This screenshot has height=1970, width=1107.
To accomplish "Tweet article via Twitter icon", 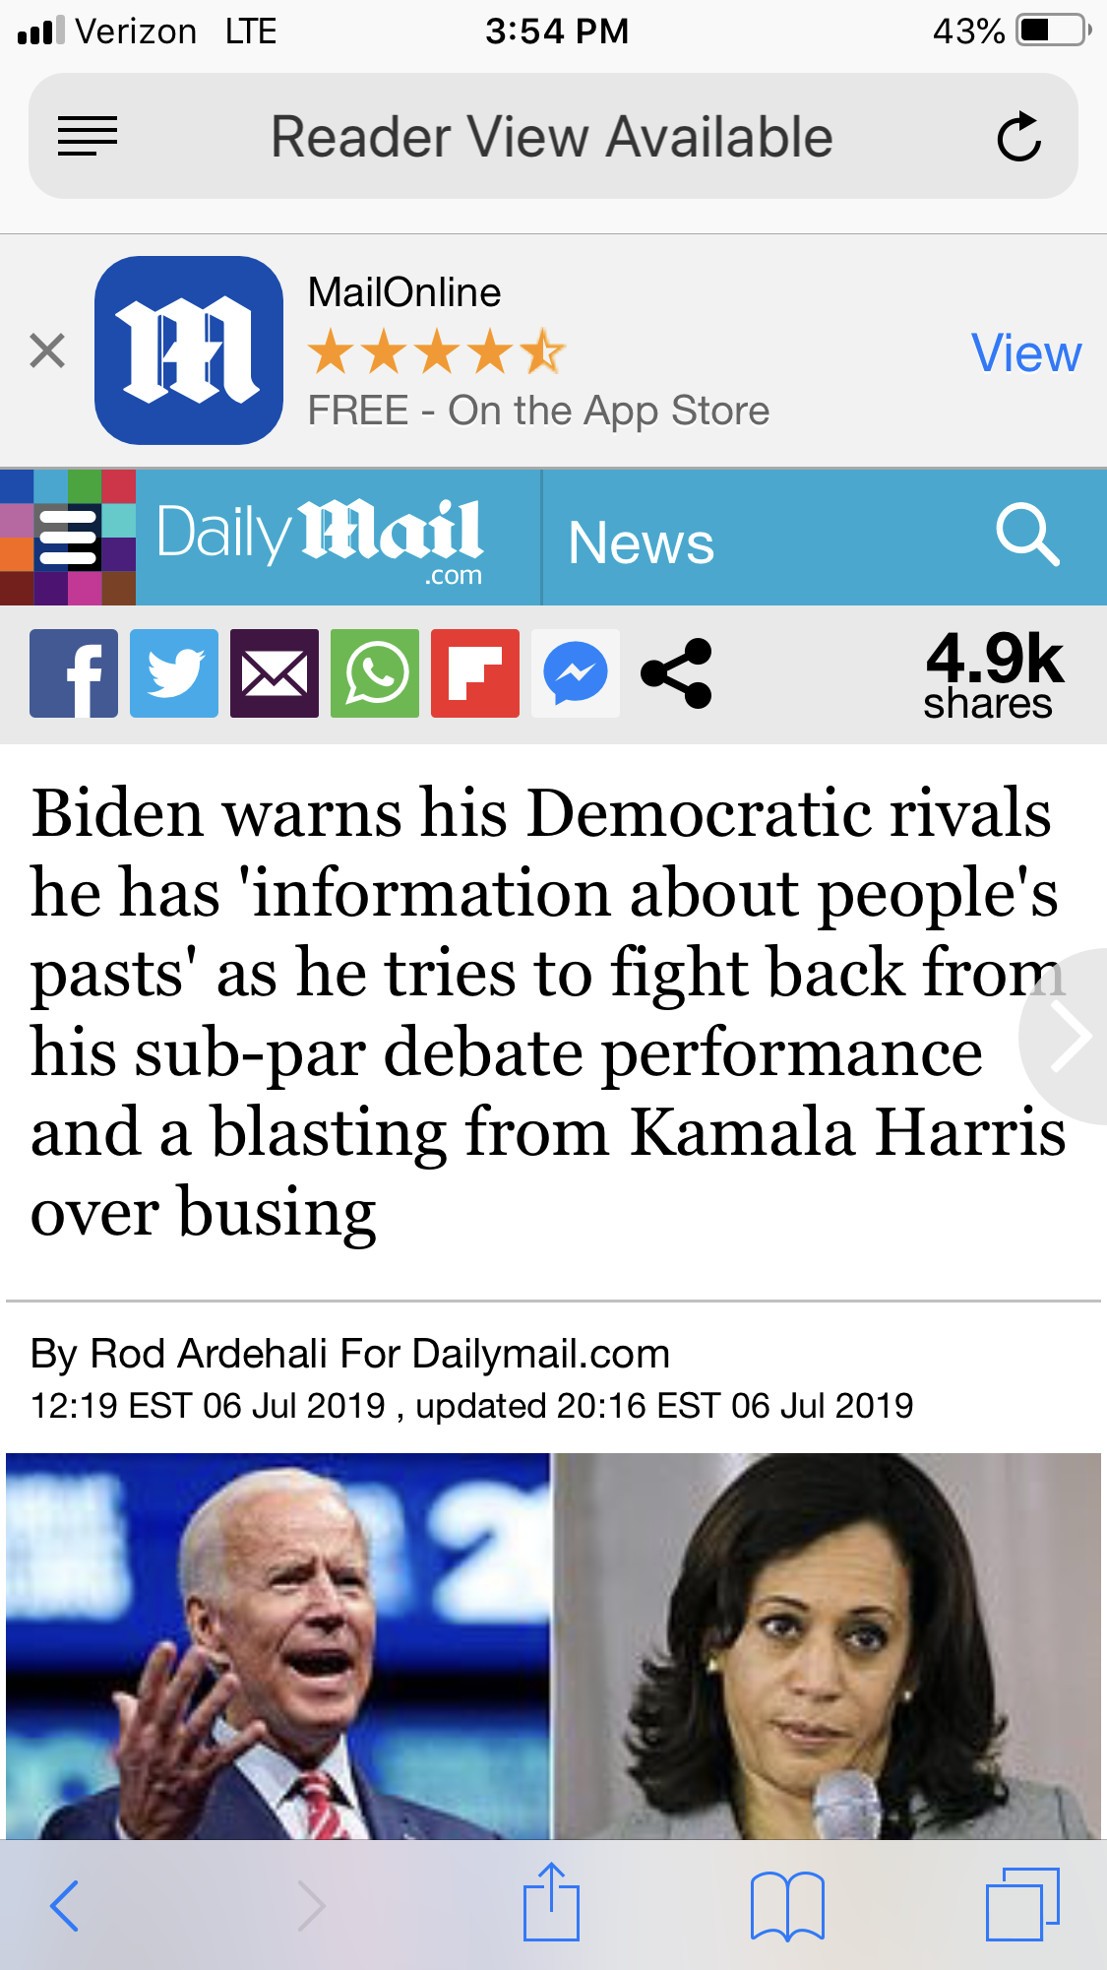I will (174, 673).
